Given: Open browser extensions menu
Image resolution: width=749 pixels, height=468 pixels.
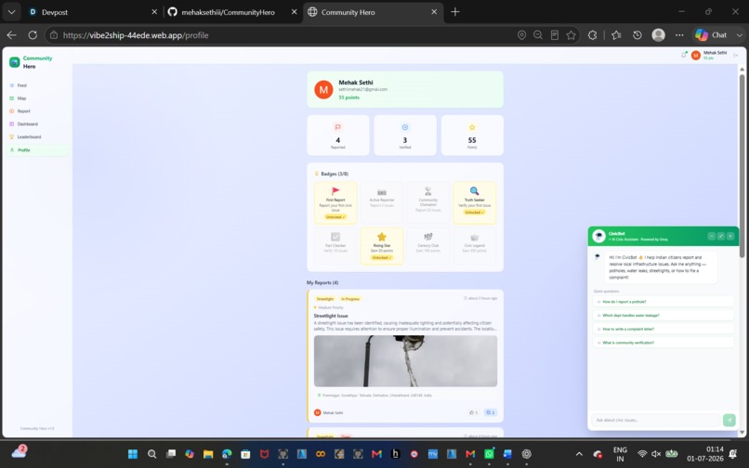Looking at the screenshot, I should pyautogui.click(x=592, y=35).
